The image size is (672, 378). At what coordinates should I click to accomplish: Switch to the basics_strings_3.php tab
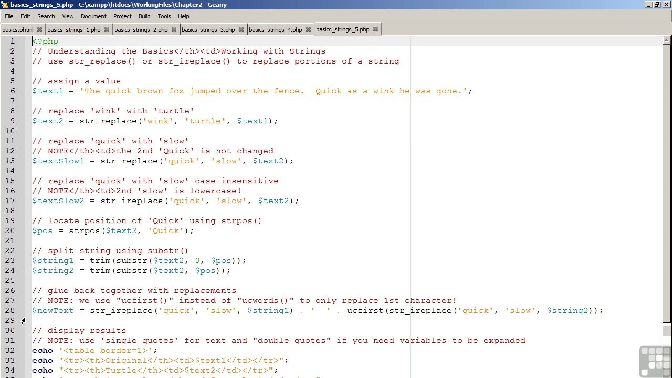point(208,30)
